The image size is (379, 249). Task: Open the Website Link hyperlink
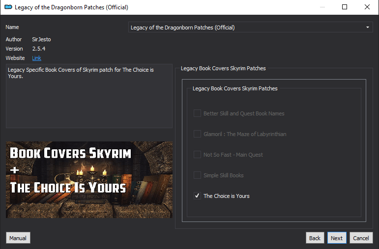point(36,58)
